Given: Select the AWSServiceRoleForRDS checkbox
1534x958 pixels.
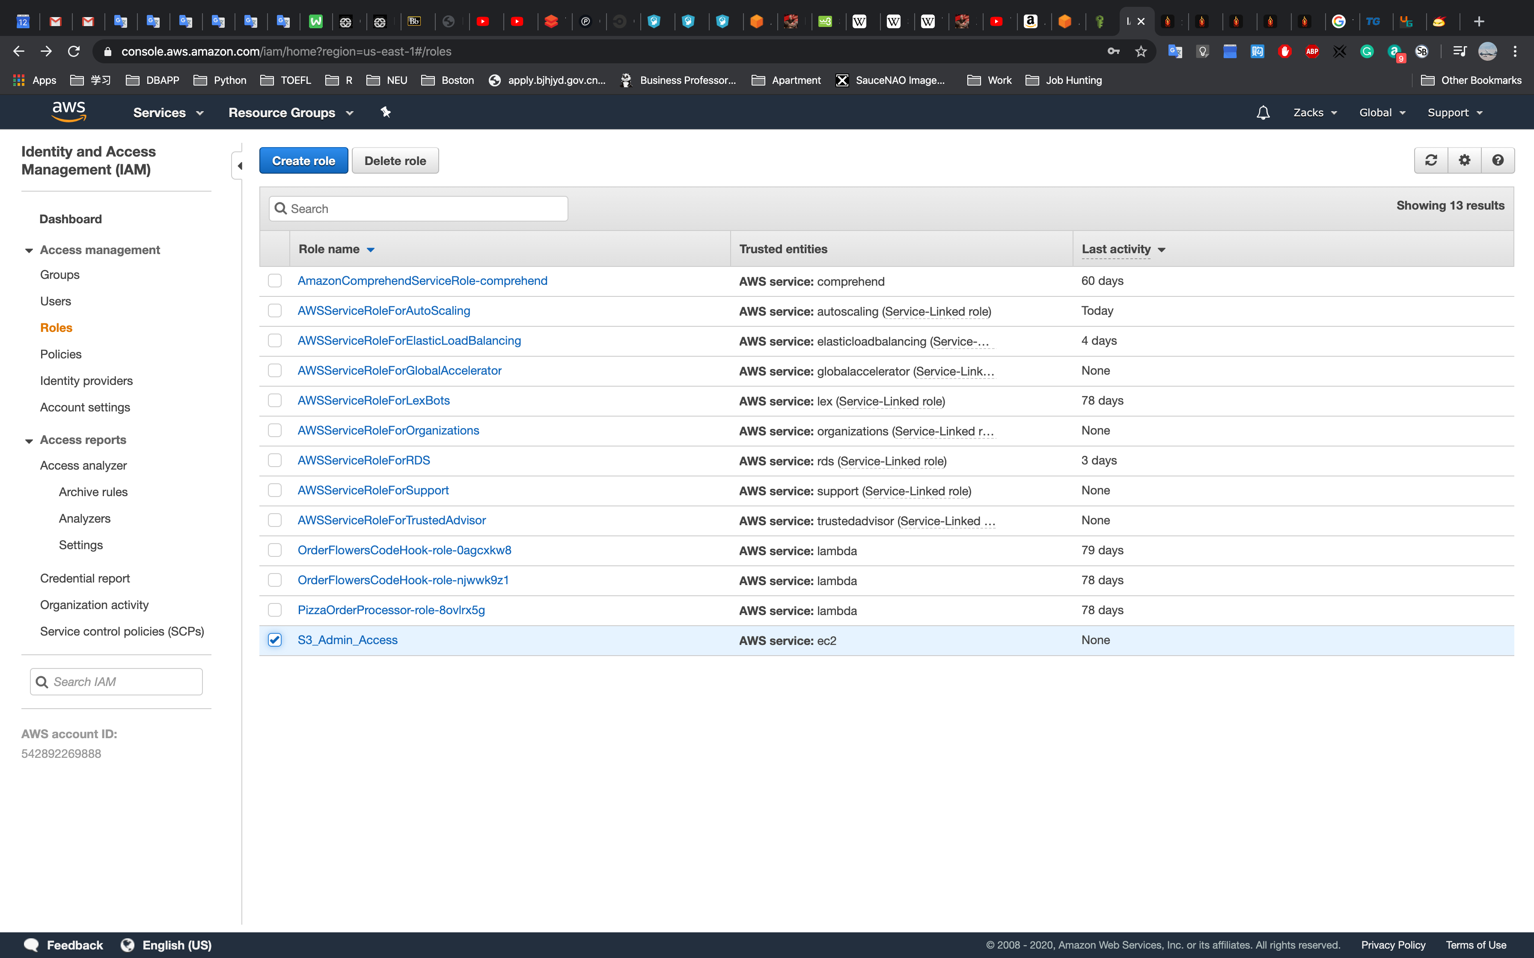Looking at the screenshot, I should pos(274,461).
